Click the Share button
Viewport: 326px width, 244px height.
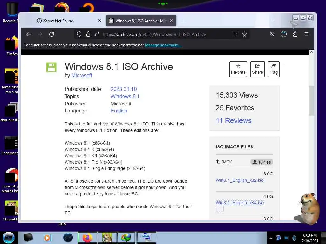(x=257, y=69)
